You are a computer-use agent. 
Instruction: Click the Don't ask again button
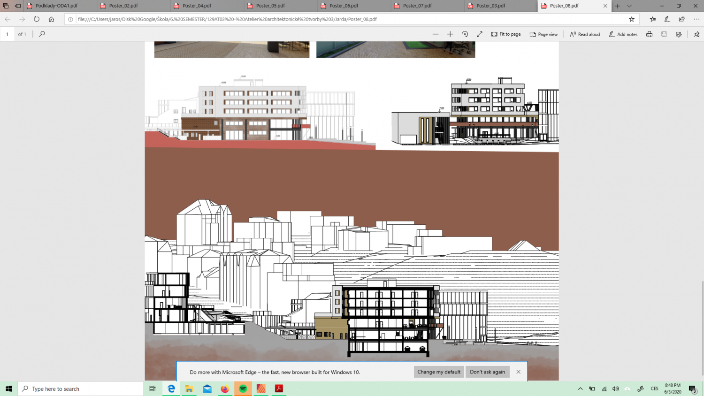click(488, 372)
